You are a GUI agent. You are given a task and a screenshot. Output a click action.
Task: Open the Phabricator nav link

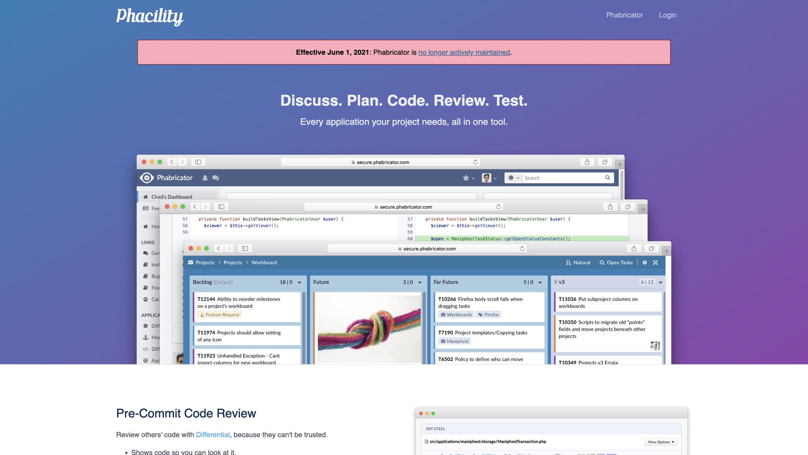[624, 15]
